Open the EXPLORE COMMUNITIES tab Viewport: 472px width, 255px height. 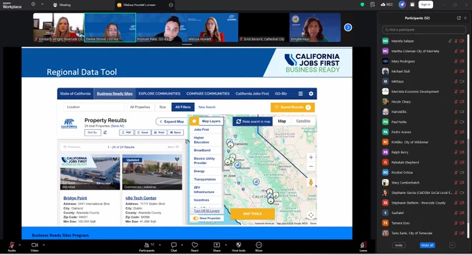160,94
